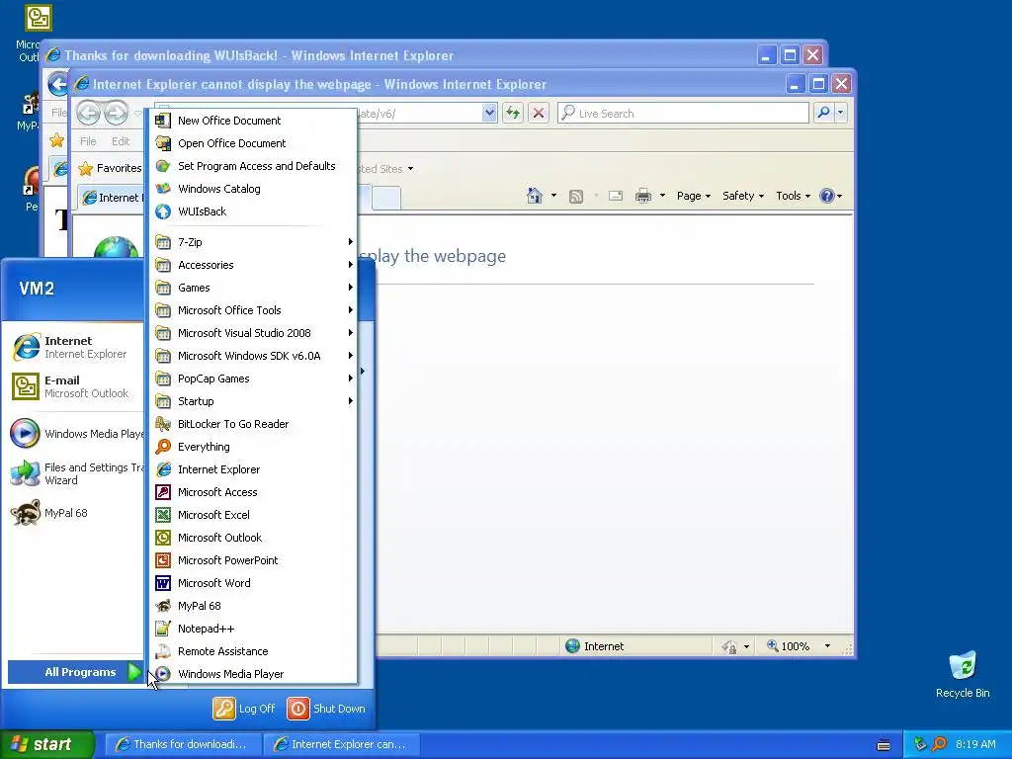Launch Windows Catalog
Viewport: 1012px width, 759px height.
coord(252,189)
